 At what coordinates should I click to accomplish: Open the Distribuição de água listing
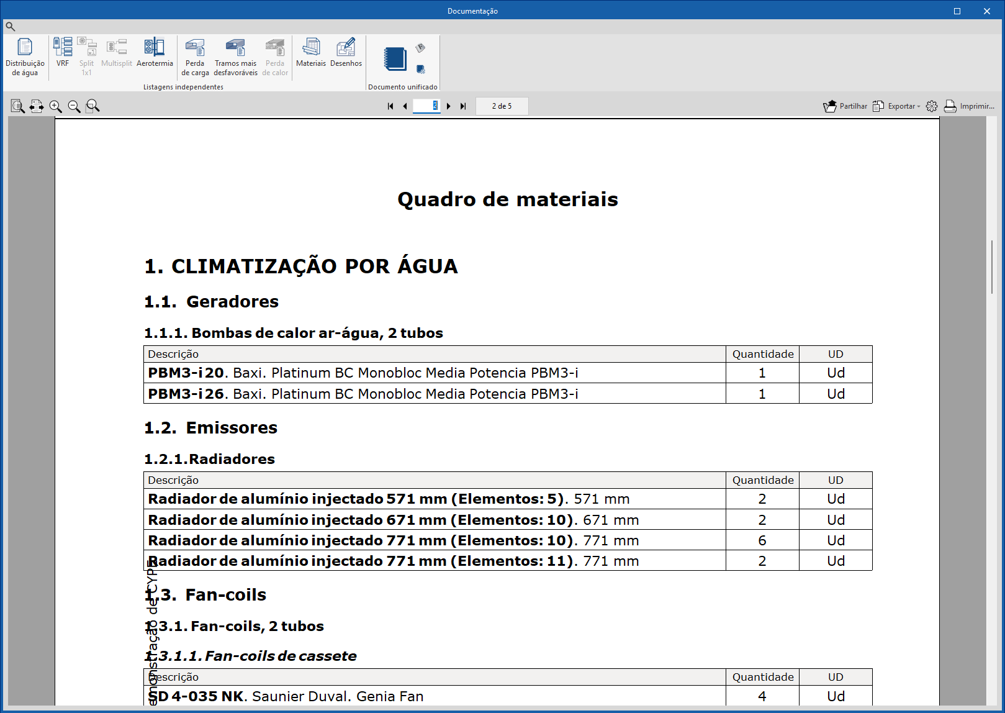pyautogui.click(x=25, y=57)
